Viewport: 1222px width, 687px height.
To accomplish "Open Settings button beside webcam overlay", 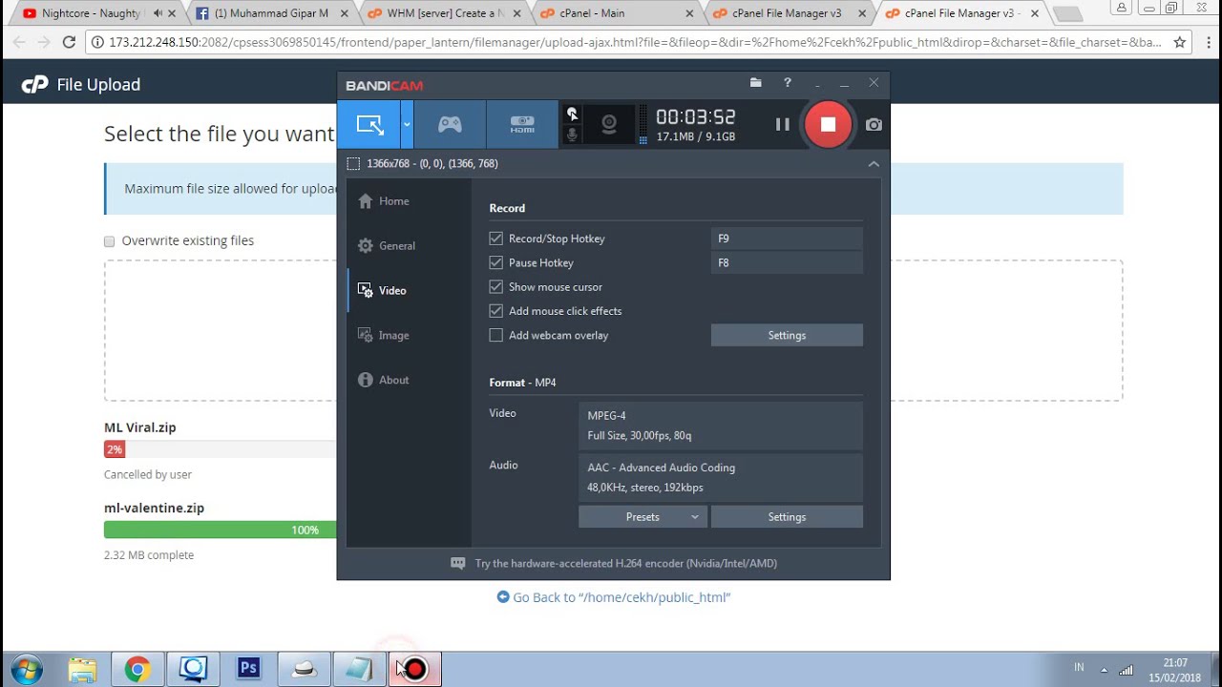I will click(787, 335).
